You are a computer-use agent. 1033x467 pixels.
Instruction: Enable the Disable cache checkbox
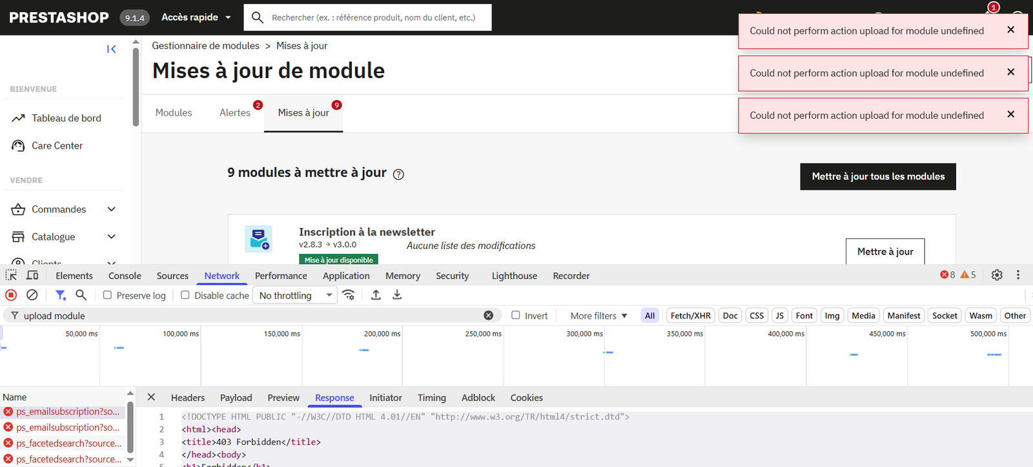[x=185, y=295]
